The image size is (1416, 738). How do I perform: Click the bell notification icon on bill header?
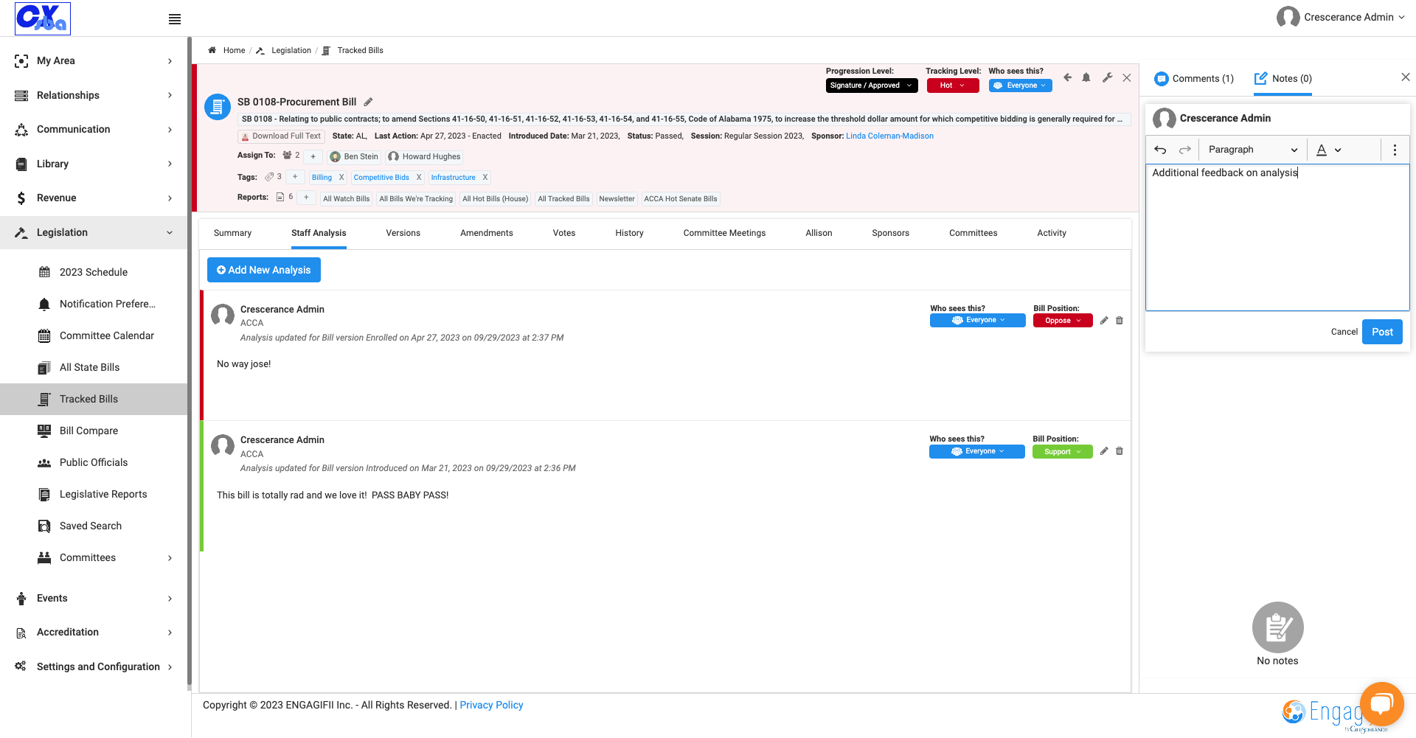(x=1086, y=77)
